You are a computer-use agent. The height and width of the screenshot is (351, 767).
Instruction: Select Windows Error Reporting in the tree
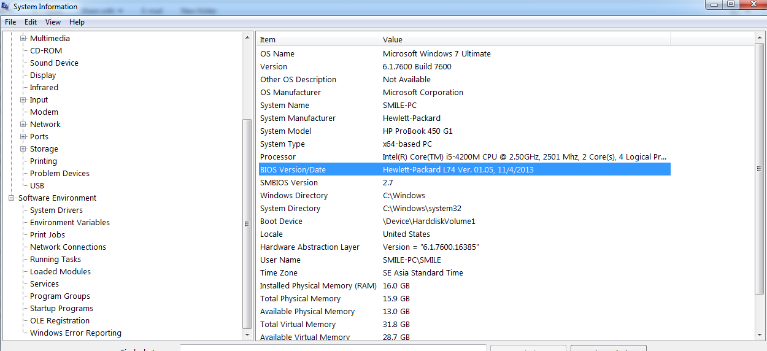click(x=75, y=333)
